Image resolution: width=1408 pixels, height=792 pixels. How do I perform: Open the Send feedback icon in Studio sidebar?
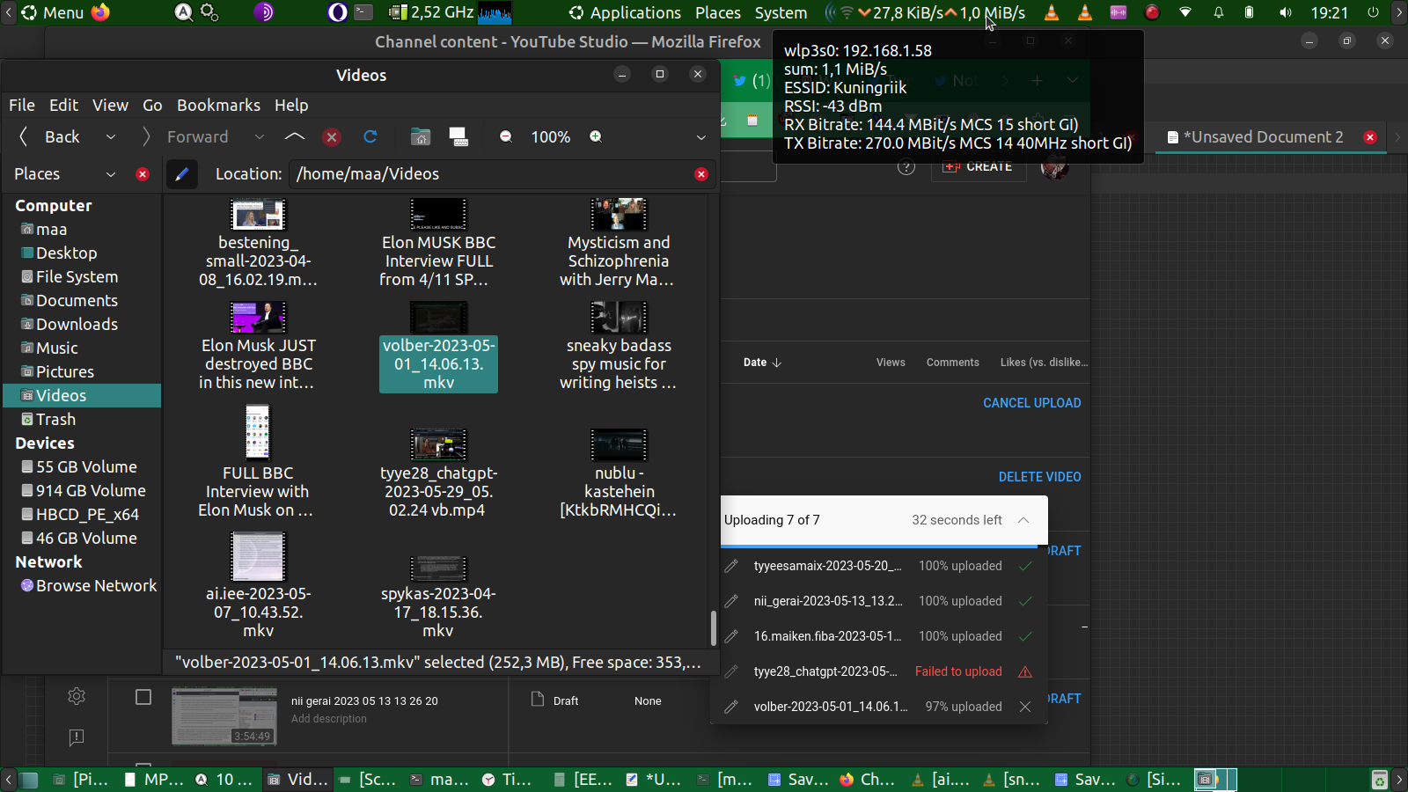point(77,737)
